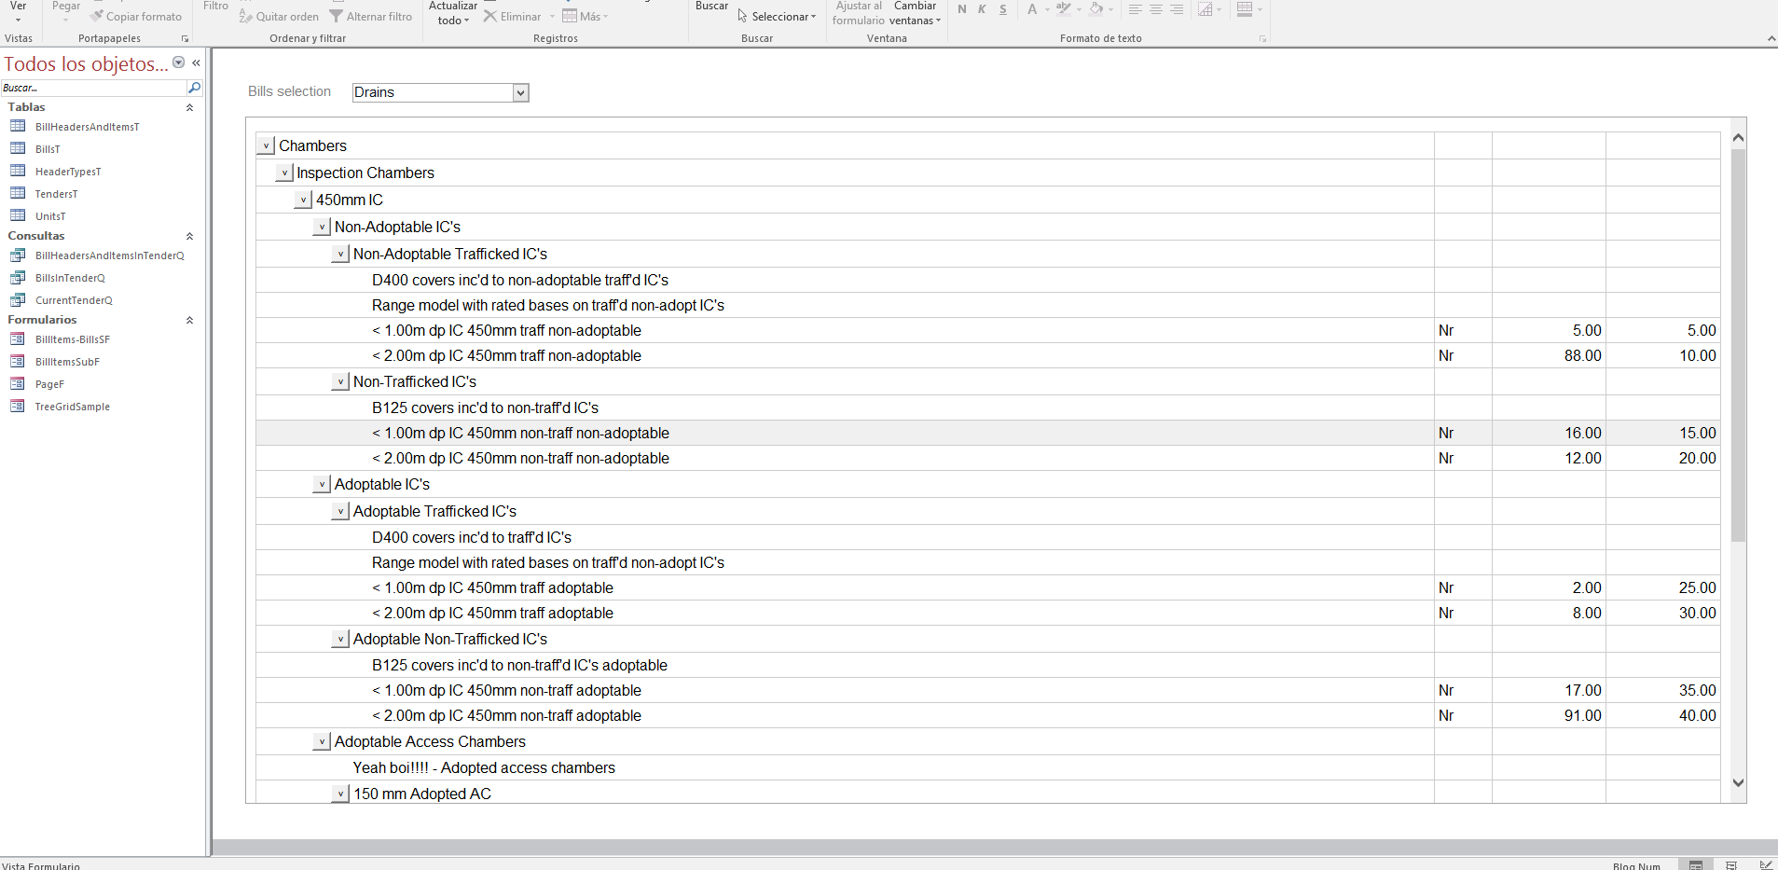This screenshot has width=1778, height=870.
Task: Collapse the ribbon with the arrow
Action: click(x=1771, y=38)
